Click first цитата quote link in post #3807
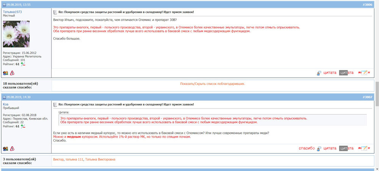Screen dimensions: 379x171 click(330, 148)
